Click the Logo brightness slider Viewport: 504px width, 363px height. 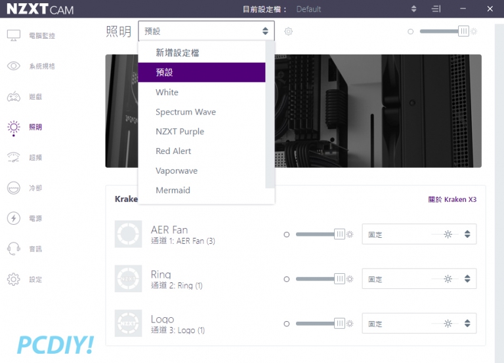[x=320, y=324]
